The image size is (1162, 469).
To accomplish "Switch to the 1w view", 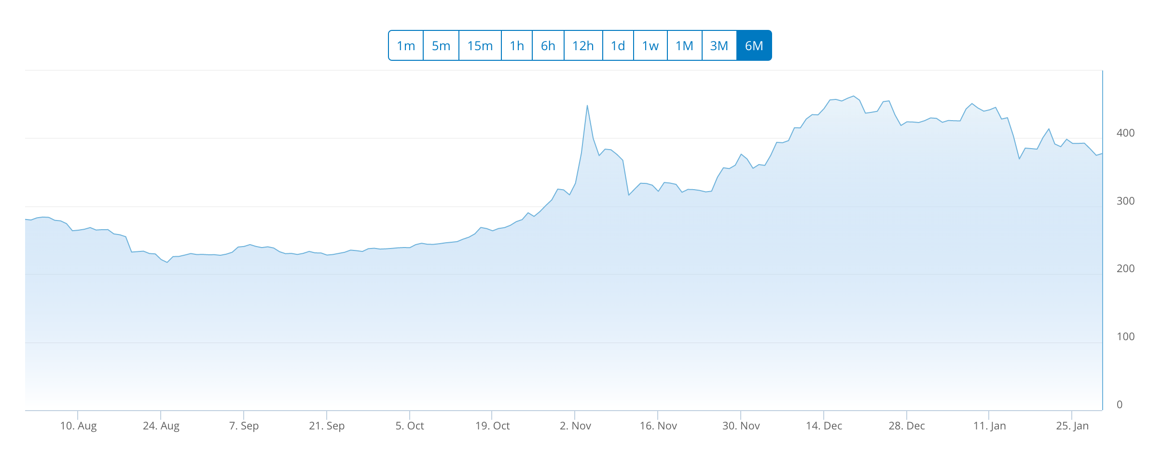I will tap(650, 46).
